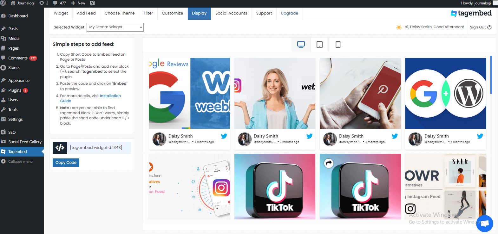The image size is (498, 234).
Task: Open the Google plus WordPress post image
Action: [x=446, y=93]
